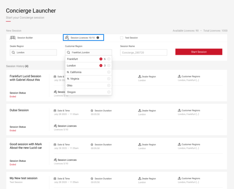This screenshot has width=234, height=189.
Task: Tick the Test Session checkbox
Action: [122, 38]
